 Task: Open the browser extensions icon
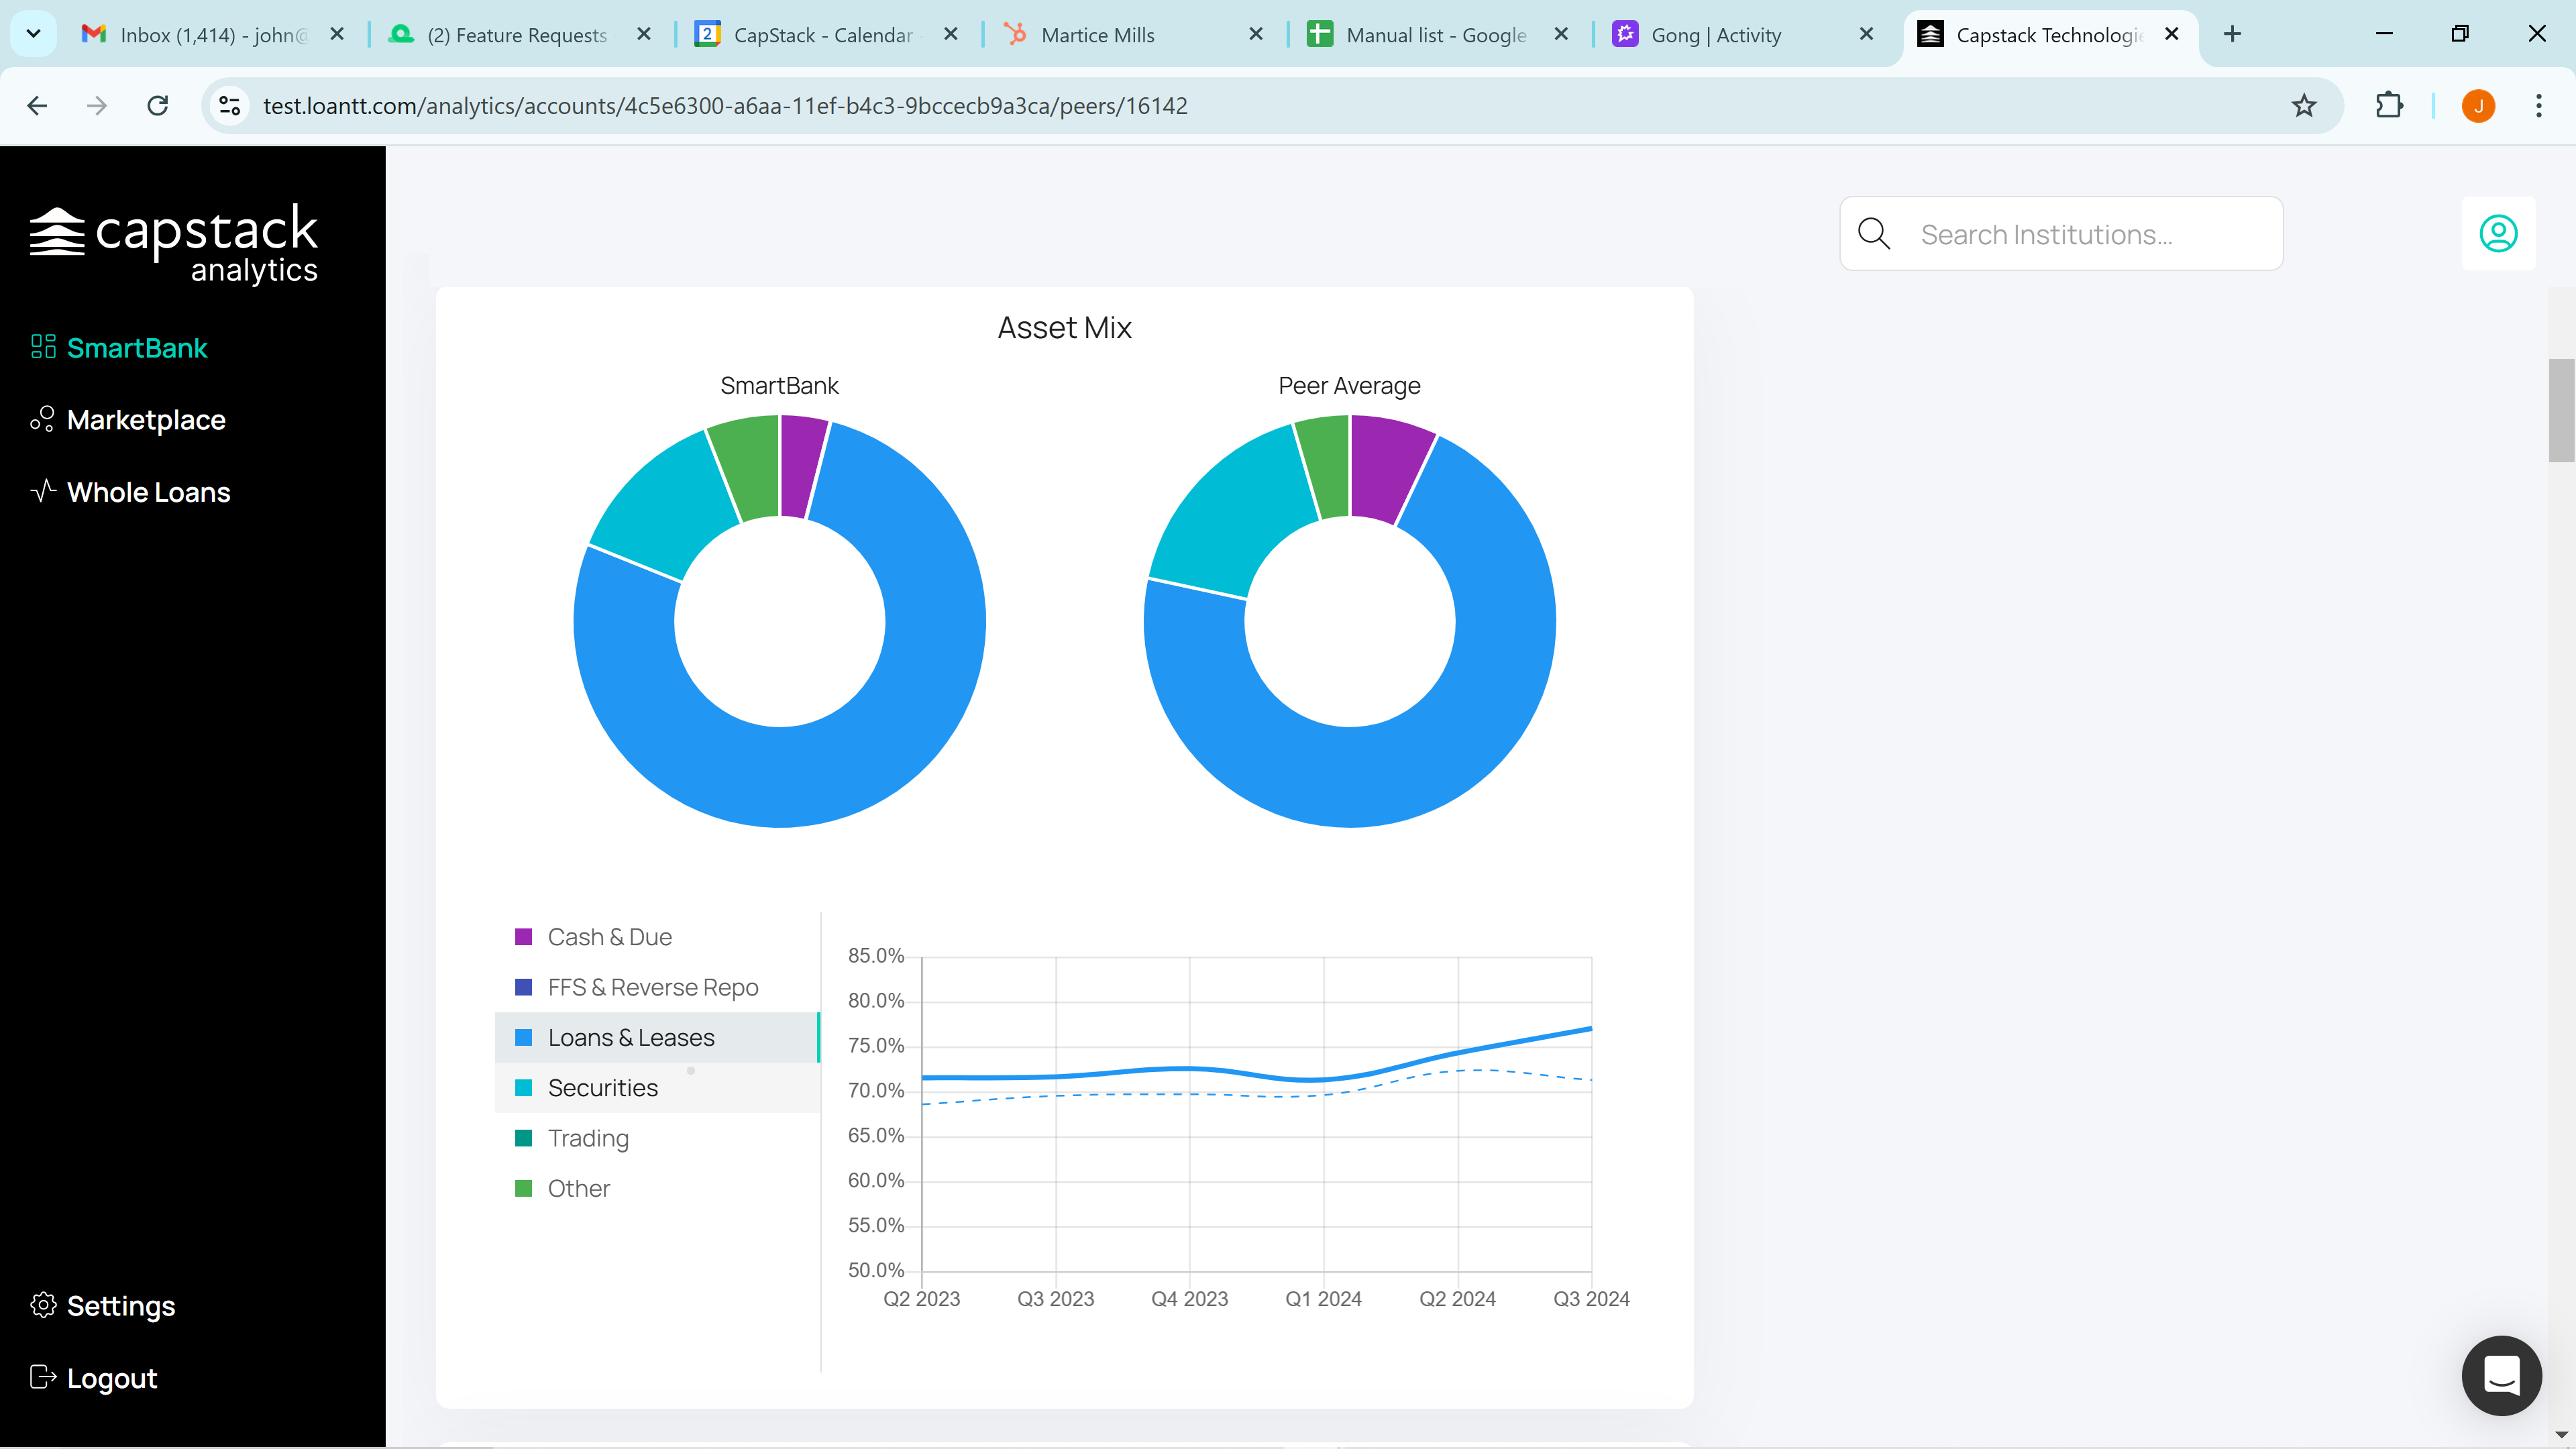click(2389, 106)
